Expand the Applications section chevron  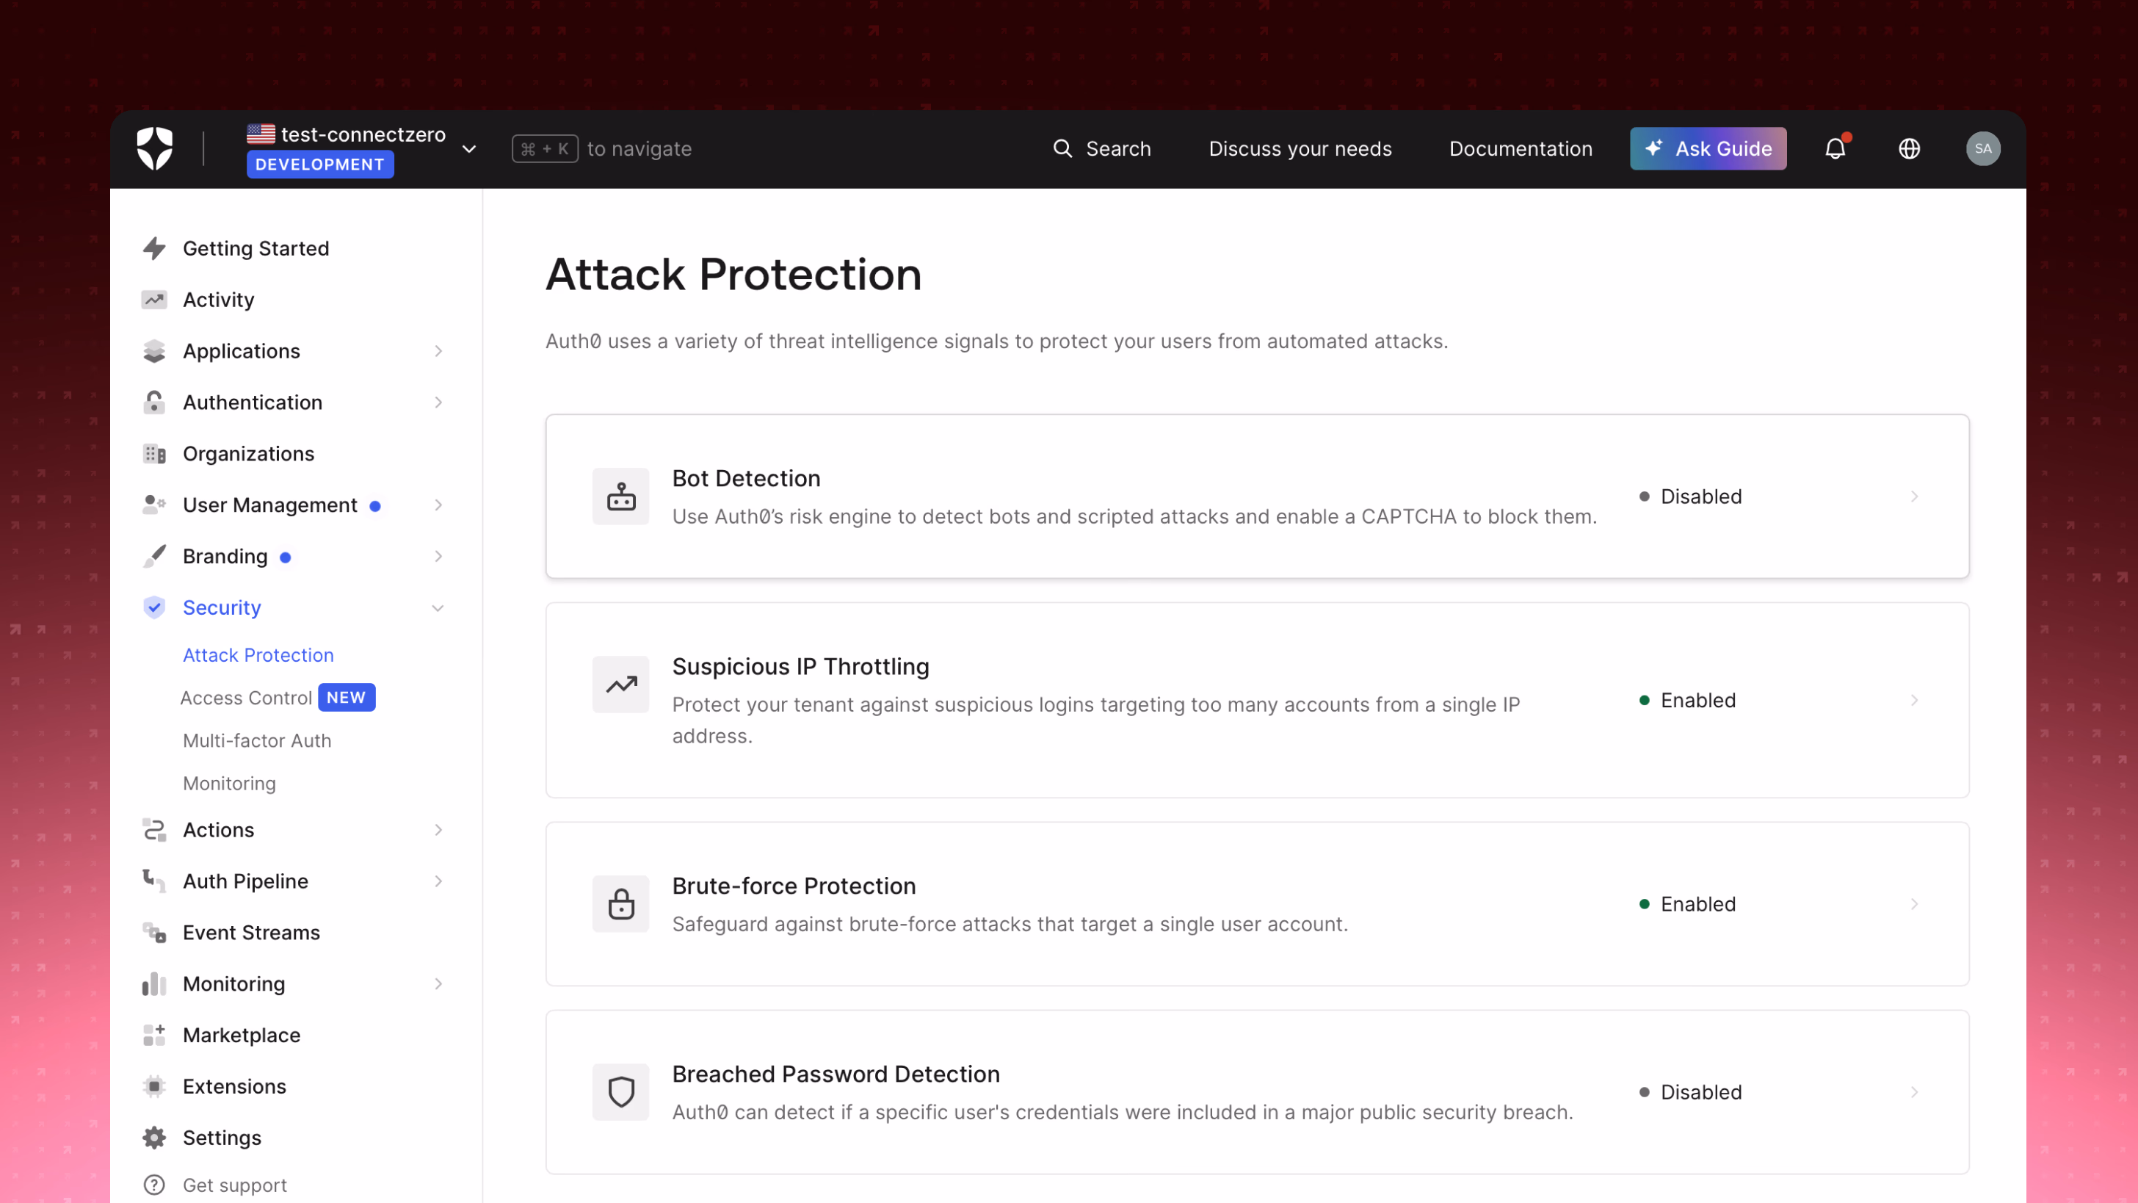pyautogui.click(x=438, y=351)
